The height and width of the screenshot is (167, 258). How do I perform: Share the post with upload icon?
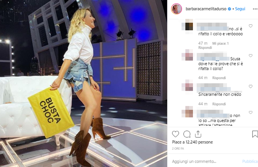coord(198,134)
